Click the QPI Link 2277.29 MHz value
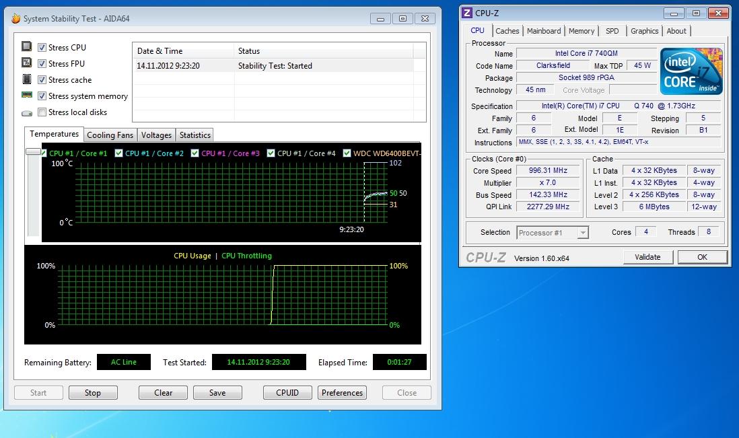The image size is (739, 438). pos(548,207)
